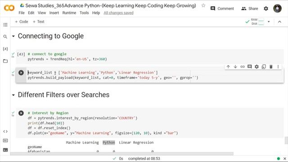Open the Help menu

[96, 13]
